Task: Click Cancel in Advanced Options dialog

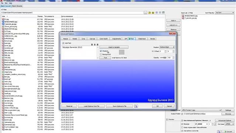Action: point(169,106)
